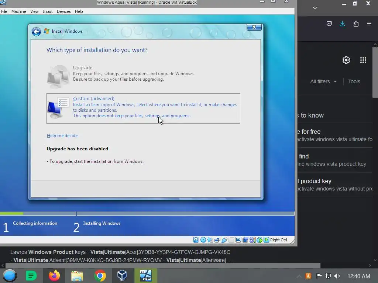Click the browser horizontal scrollbar
Viewport: 378px width, 283px height.
[163, 265]
